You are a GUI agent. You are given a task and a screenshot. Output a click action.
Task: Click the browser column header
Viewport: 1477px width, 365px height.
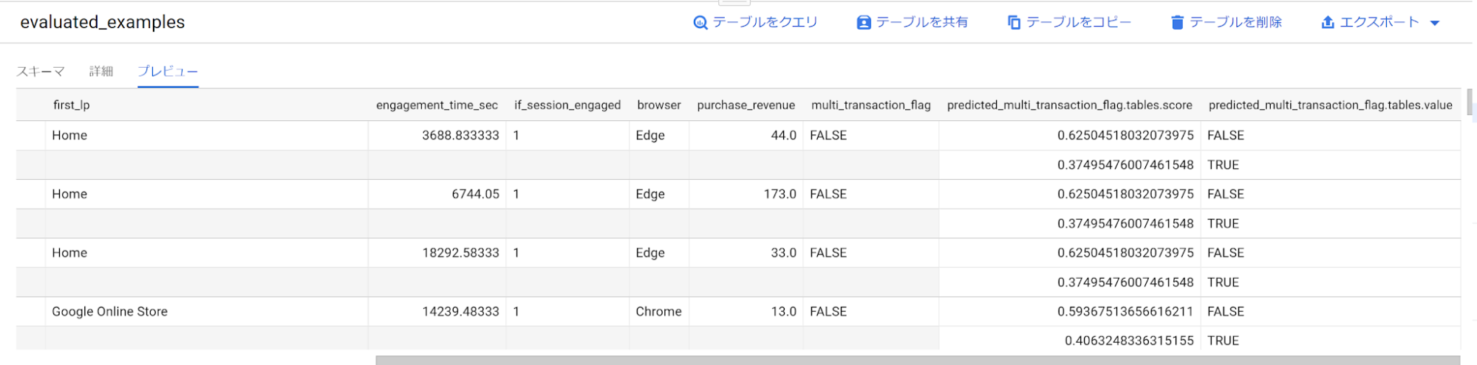(658, 105)
